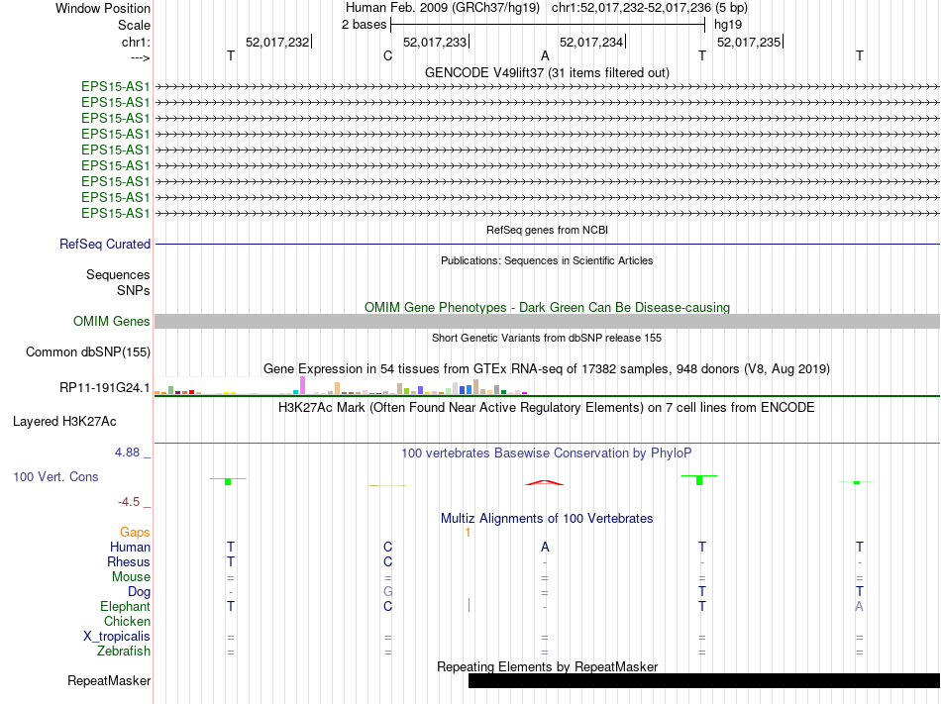Click the GTEx expression bar chart

pos(341,385)
